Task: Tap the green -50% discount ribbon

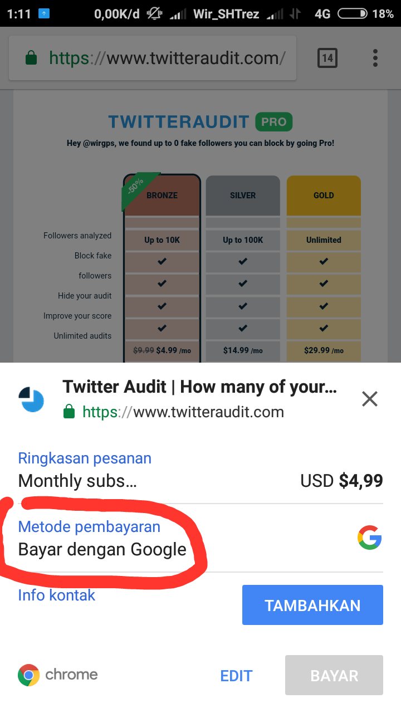Action: pyautogui.click(x=139, y=189)
